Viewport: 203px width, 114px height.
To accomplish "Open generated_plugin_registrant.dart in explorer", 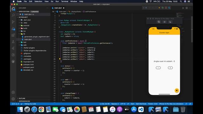I will pyautogui.click(x=33, y=37).
